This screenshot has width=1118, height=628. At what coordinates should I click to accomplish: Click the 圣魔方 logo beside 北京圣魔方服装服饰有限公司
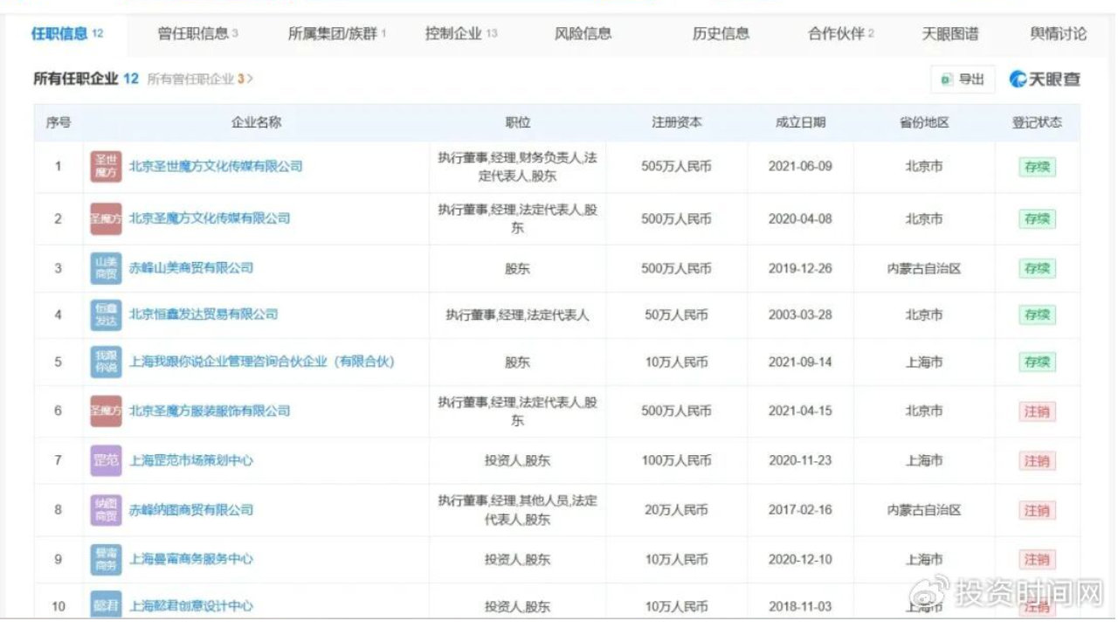coord(104,411)
